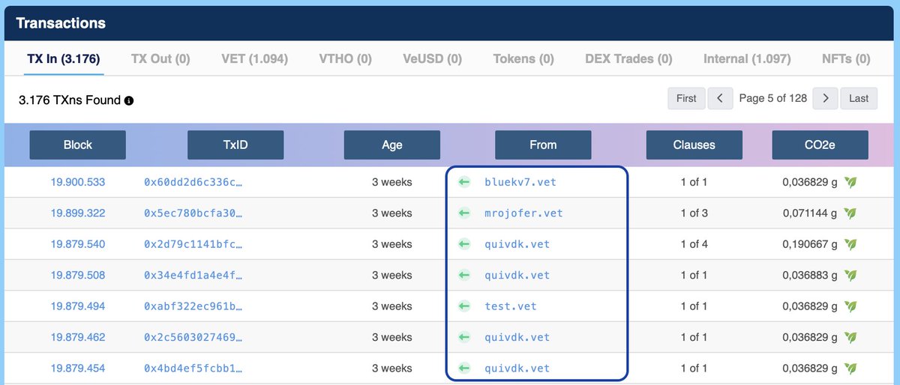900x385 pixels.
Task: Click "1 of 3" clauses cell
Action: [694, 213]
